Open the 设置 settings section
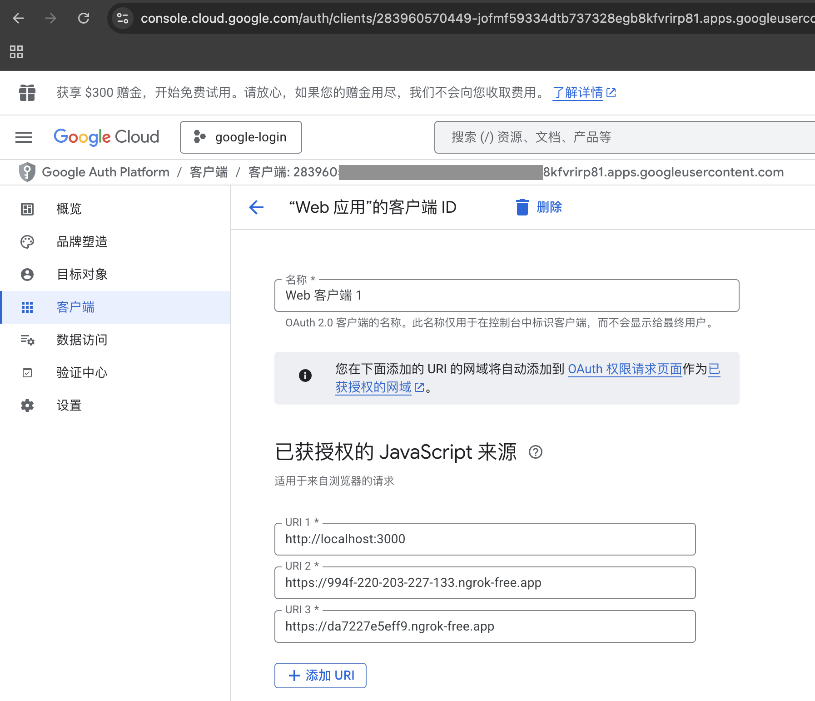Image resolution: width=815 pixels, height=701 pixels. point(69,405)
